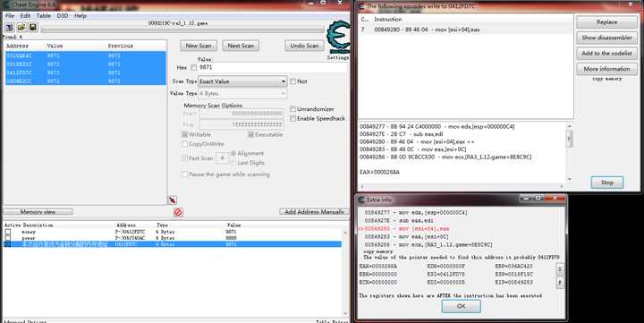This screenshot has height=323, width=644.
Task: Enable the Unrandomizer checkbox
Action: coord(292,109)
